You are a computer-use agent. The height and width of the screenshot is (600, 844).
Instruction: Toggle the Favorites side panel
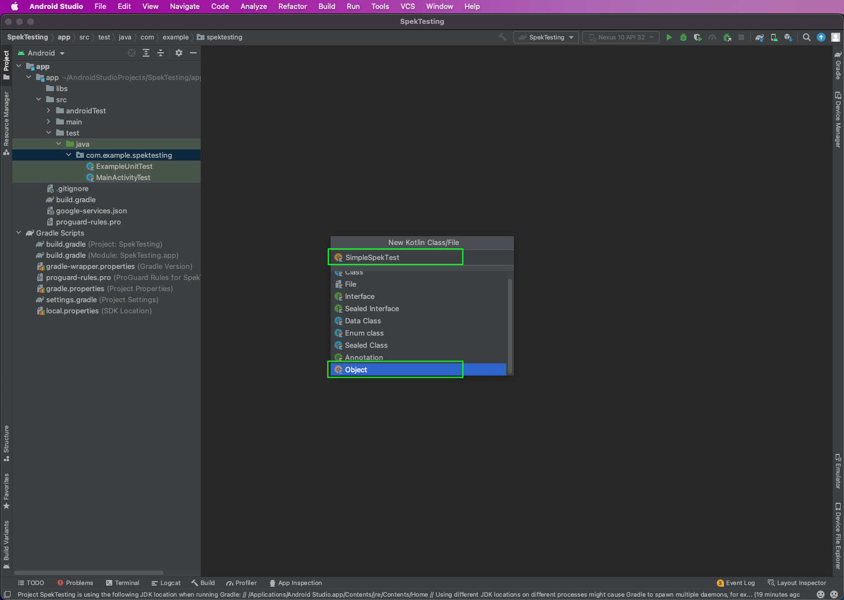(x=6, y=491)
